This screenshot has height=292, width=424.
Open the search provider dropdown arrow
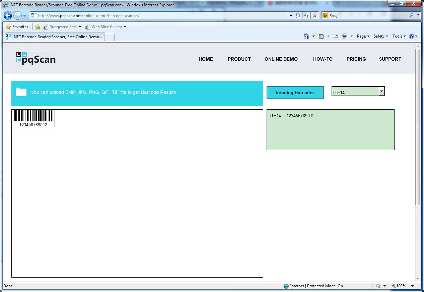coord(418,15)
